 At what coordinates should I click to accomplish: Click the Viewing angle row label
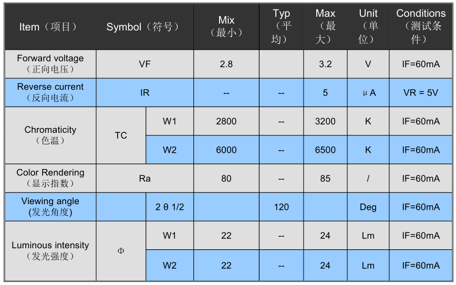click(x=50, y=206)
